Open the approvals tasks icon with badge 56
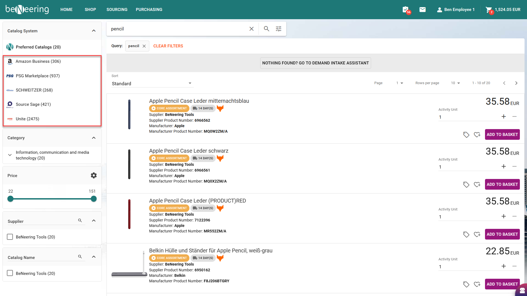Screen dimensions: 527x296 click(x=406, y=10)
